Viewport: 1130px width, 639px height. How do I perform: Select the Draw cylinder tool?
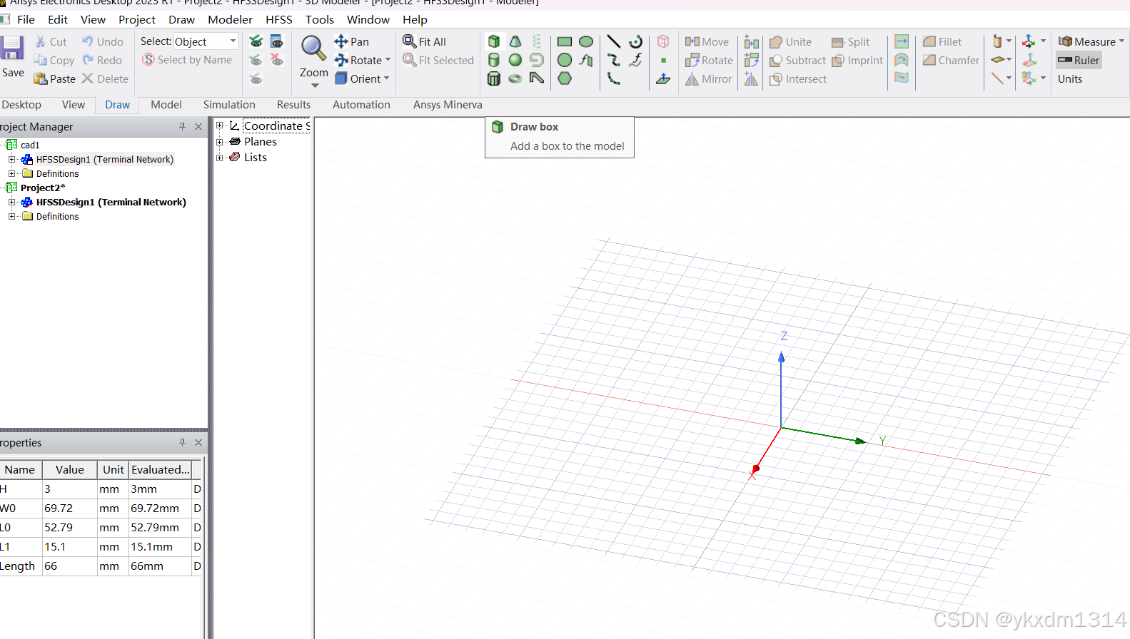(494, 60)
